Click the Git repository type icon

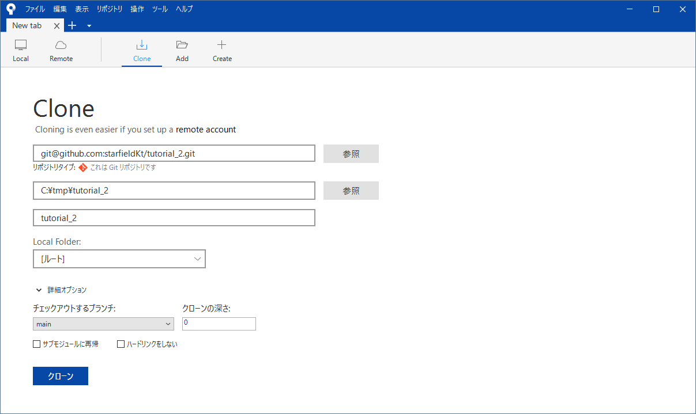(x=83, y=168)
